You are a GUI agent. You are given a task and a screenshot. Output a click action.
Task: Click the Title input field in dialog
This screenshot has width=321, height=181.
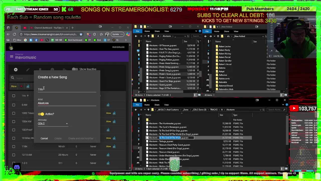67,89
